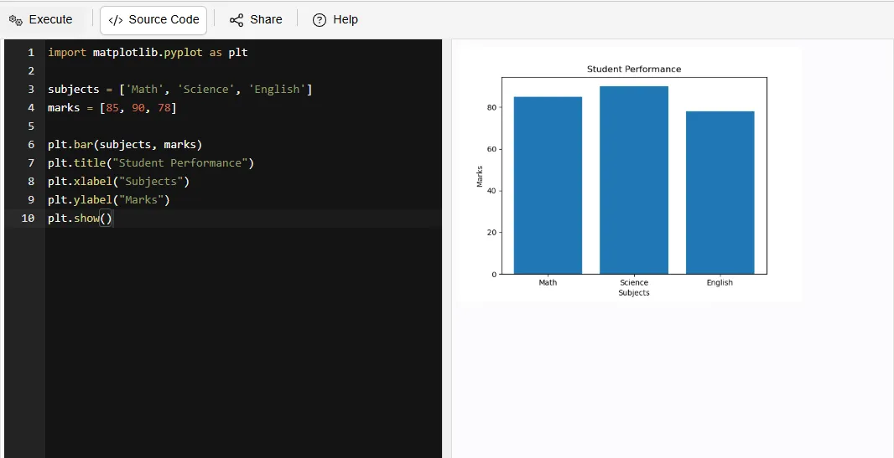Open the Help label

click(x=345, y=19)
